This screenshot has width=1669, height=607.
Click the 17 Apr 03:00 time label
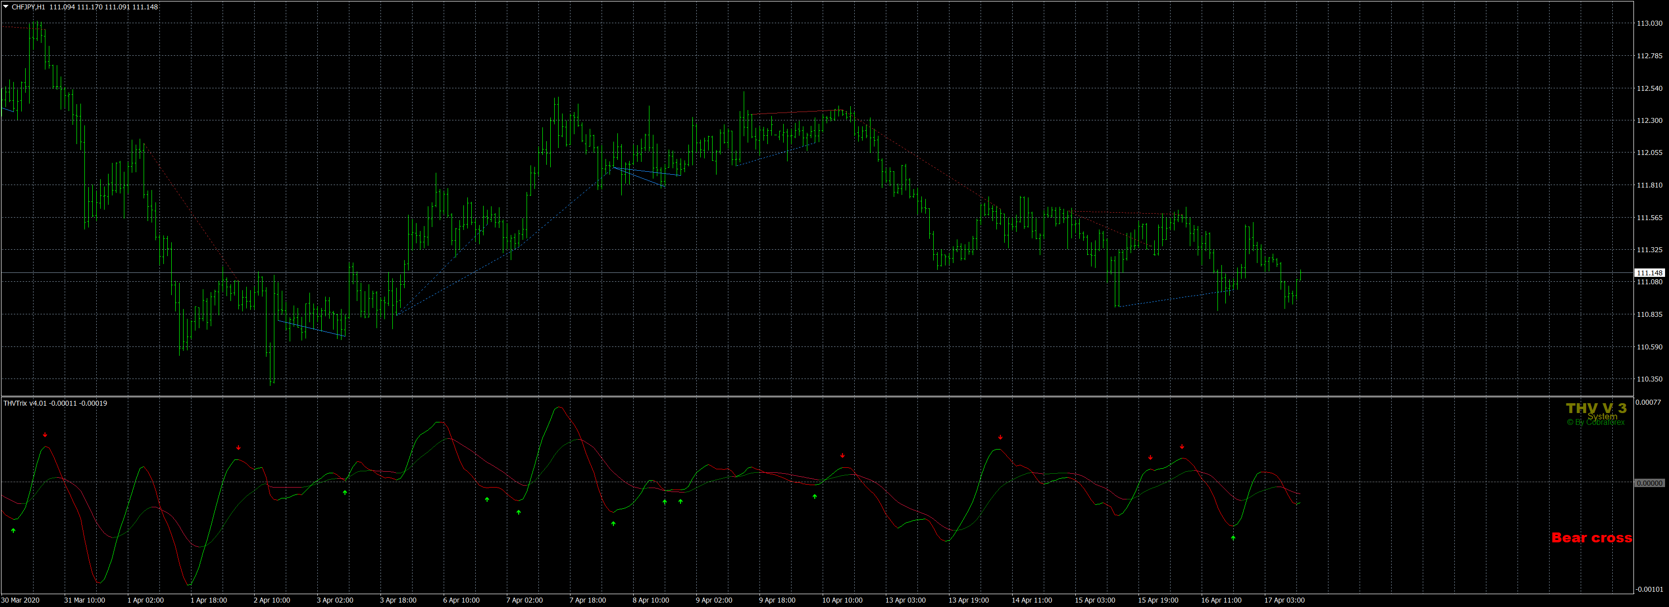[x=1284, y=600]
